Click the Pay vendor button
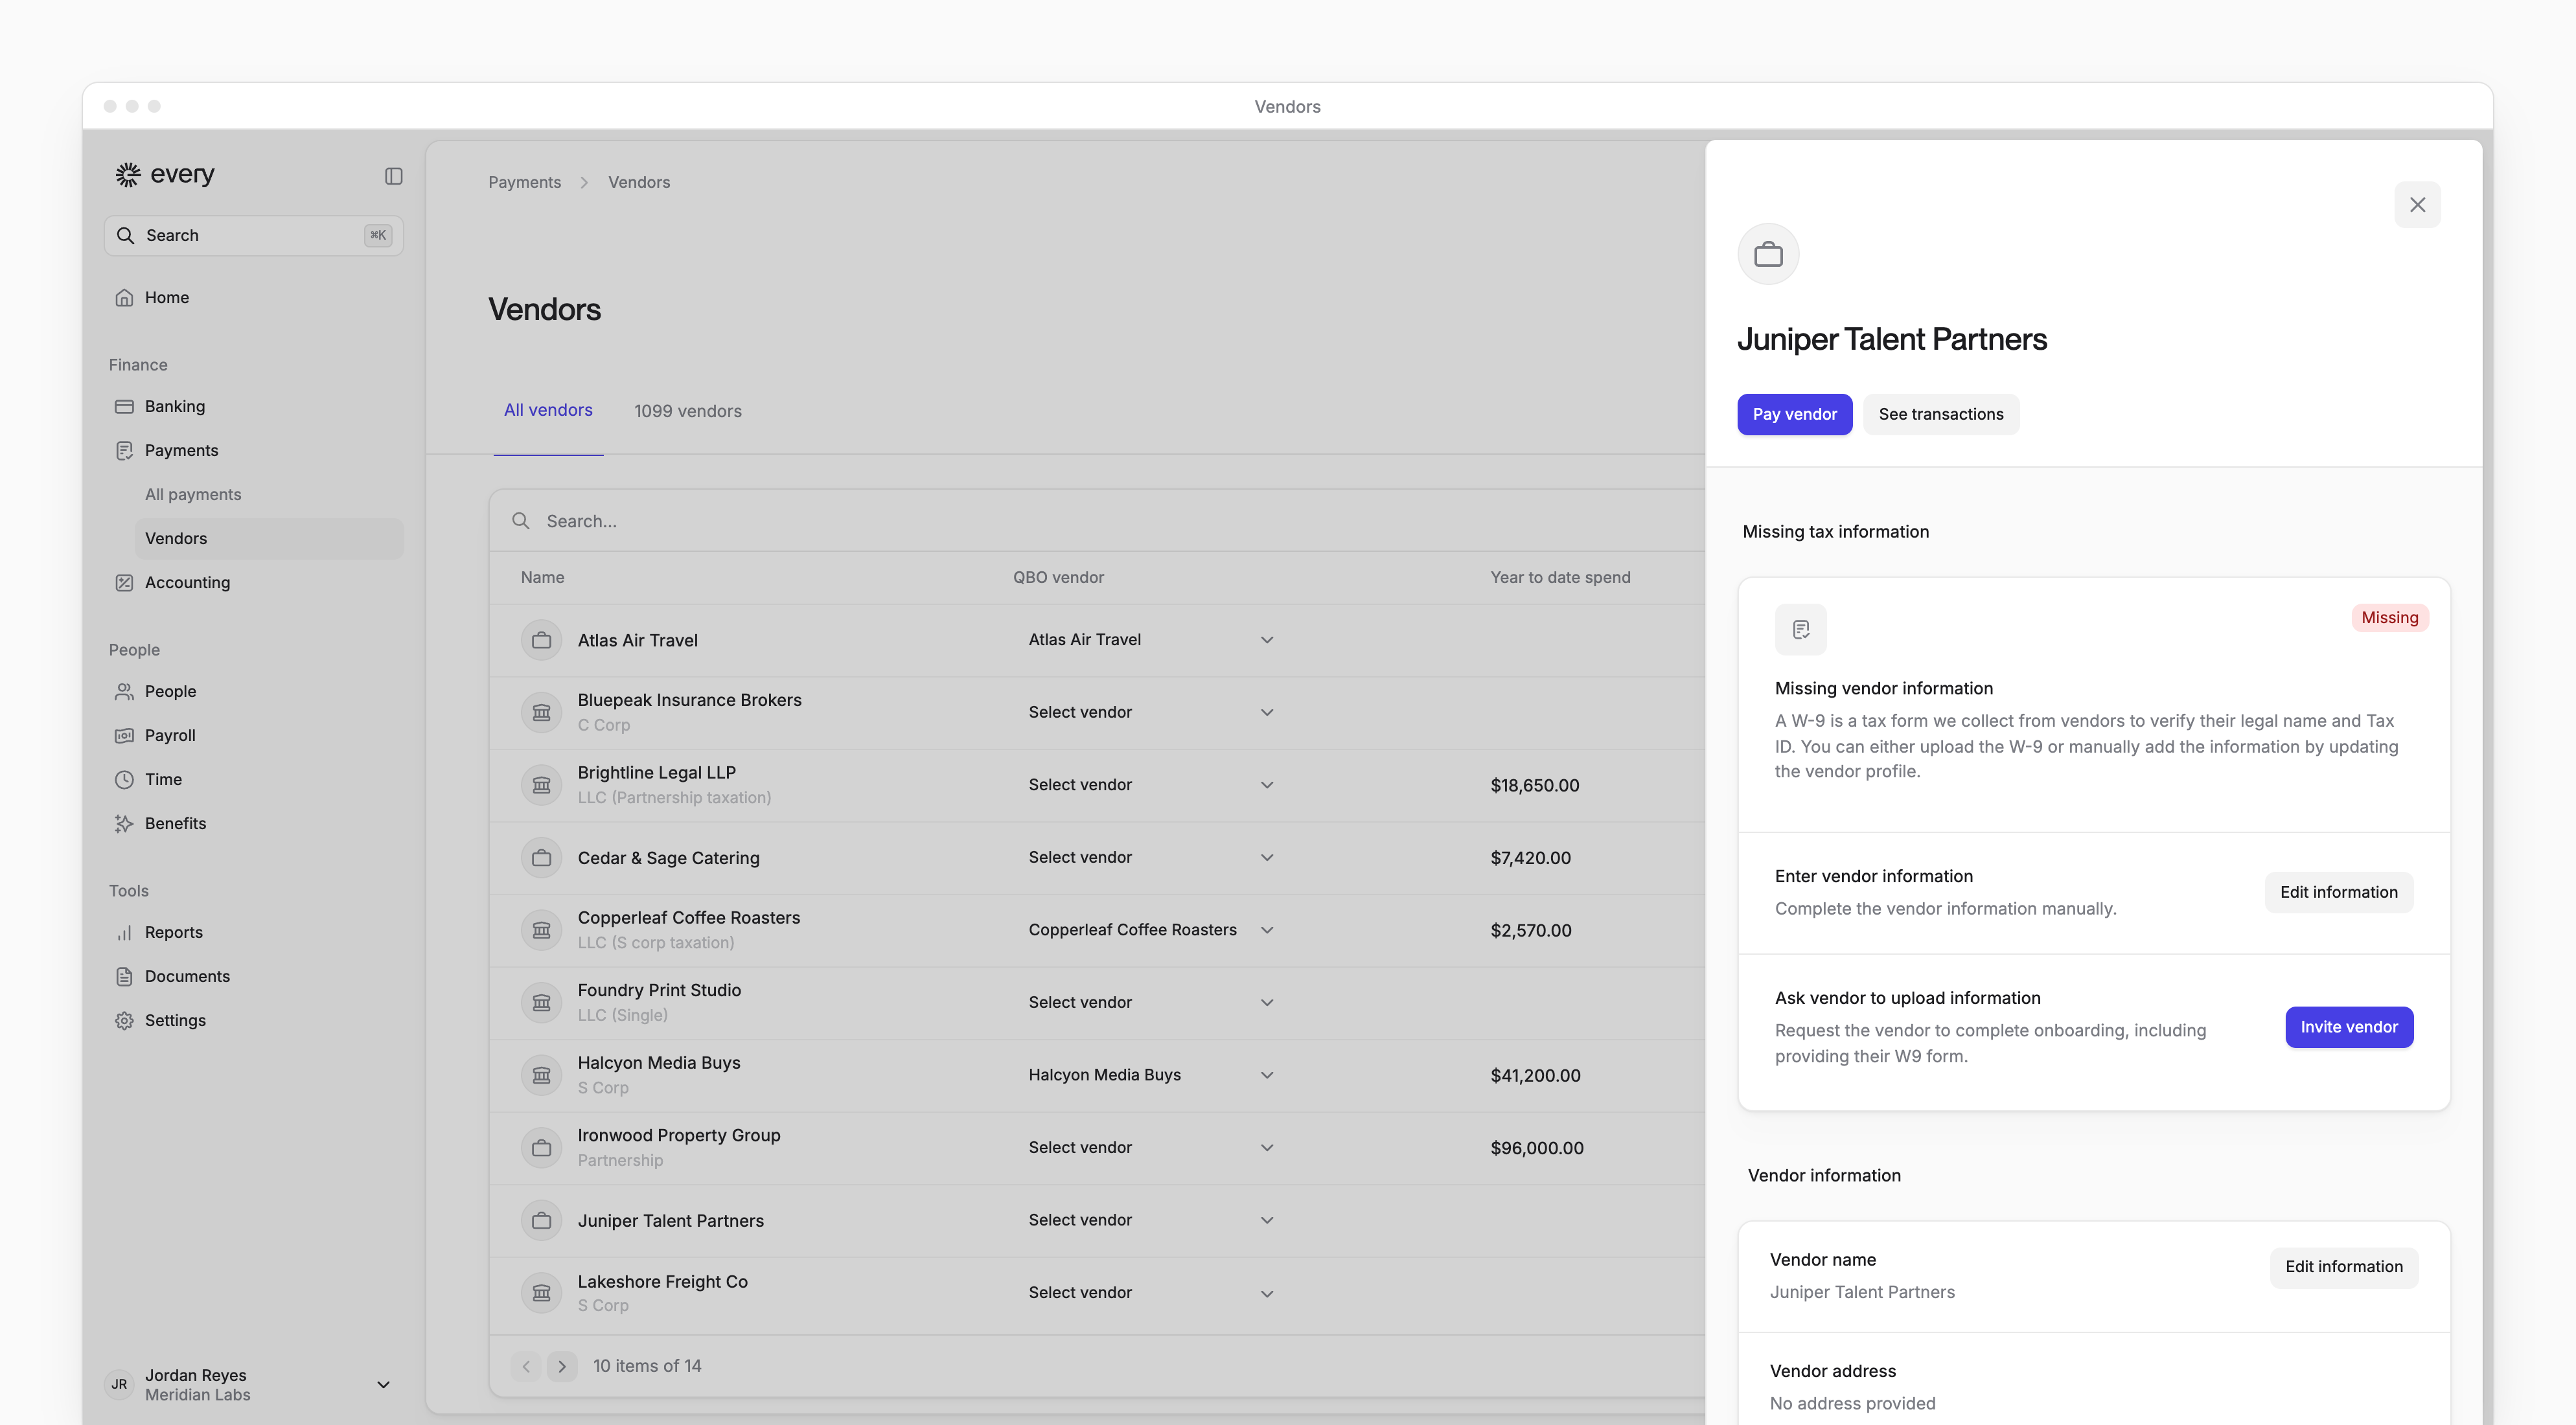Screen dimensions: 2576x1425 click(x=1794, y=414)
